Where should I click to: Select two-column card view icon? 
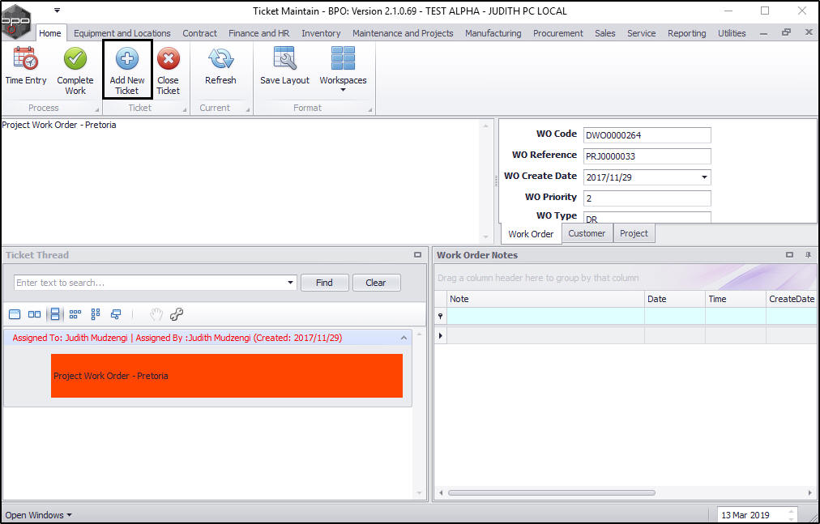35,314
